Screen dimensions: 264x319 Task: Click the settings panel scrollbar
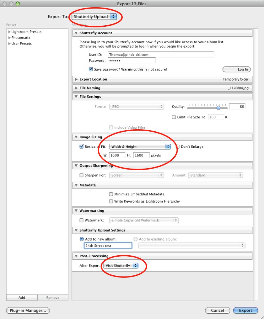coord(255,165)
